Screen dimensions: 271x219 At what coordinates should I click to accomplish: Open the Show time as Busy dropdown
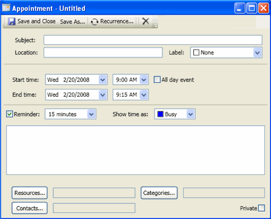point(190,114)
